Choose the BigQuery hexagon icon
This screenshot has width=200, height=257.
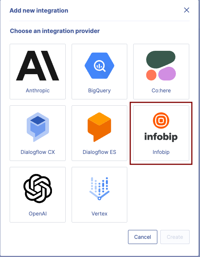(x=99, y=66)
